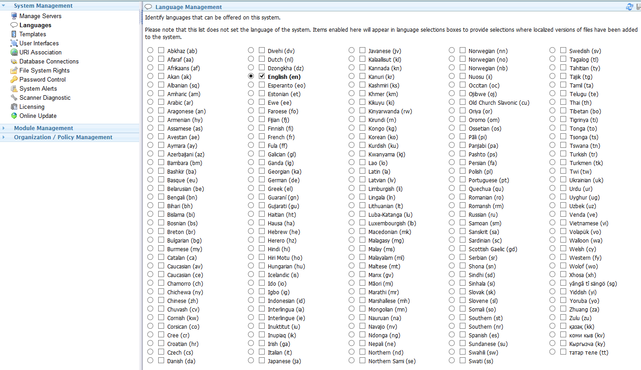Check the Abkhaz (ab) checkbox
The height and width of the screenshot is (370, 641).
coord(161,50)
